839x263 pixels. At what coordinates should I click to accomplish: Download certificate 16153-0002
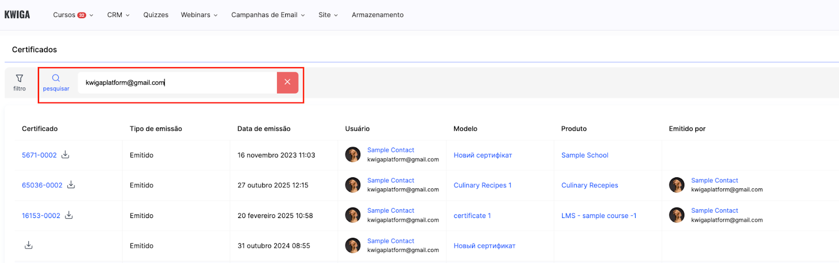pos(69,215)
